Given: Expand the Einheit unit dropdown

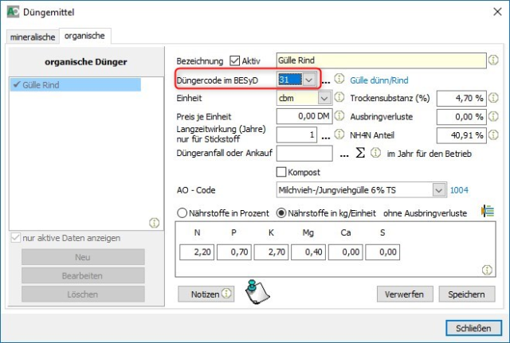Looking at the screenshot, I should click(x=324, y=98).
